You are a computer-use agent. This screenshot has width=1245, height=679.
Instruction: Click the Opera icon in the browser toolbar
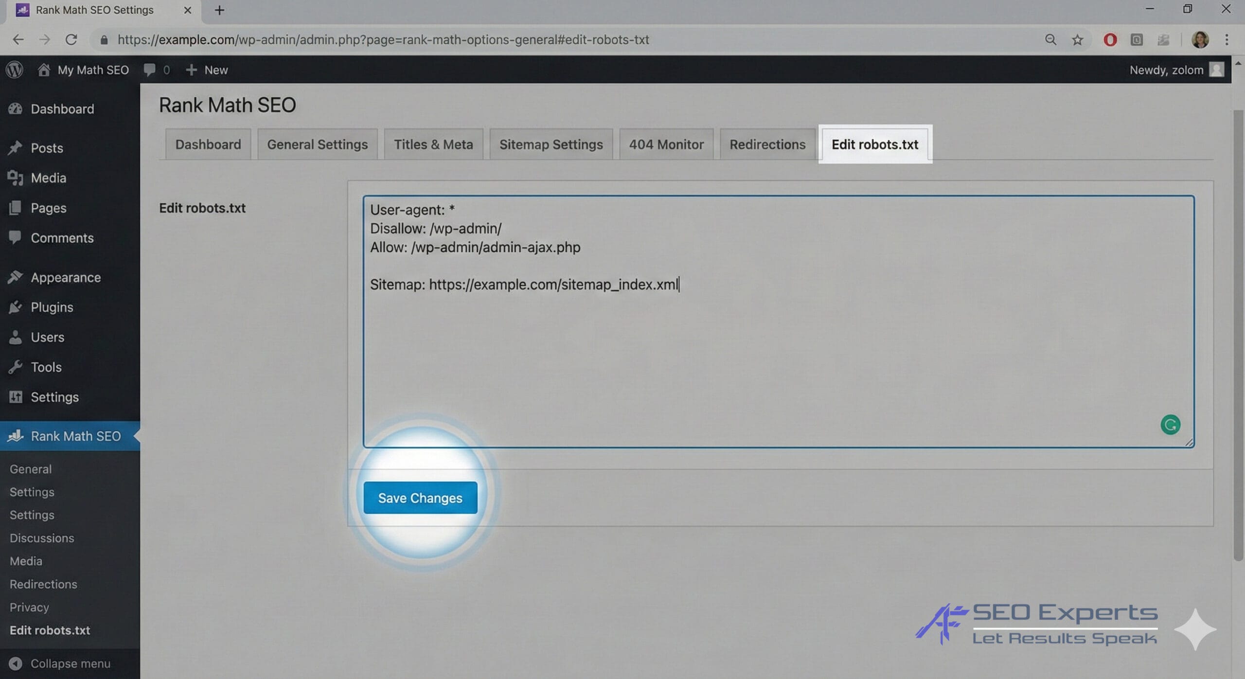click(x=1109, y=40)
